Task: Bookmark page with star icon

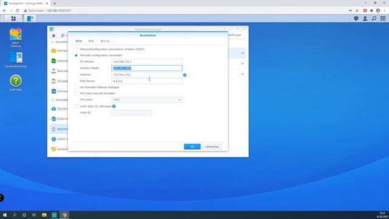Action: click(x=357, y=10)
